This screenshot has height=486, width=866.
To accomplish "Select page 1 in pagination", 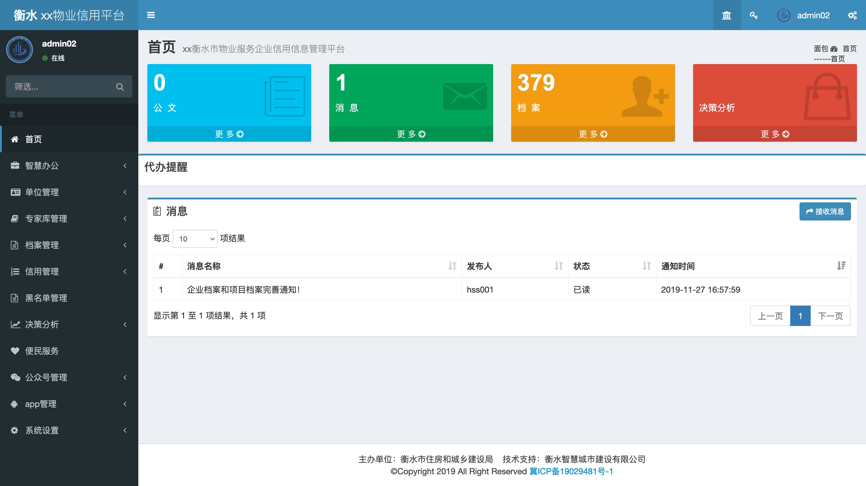I will [x=800, y=316].
